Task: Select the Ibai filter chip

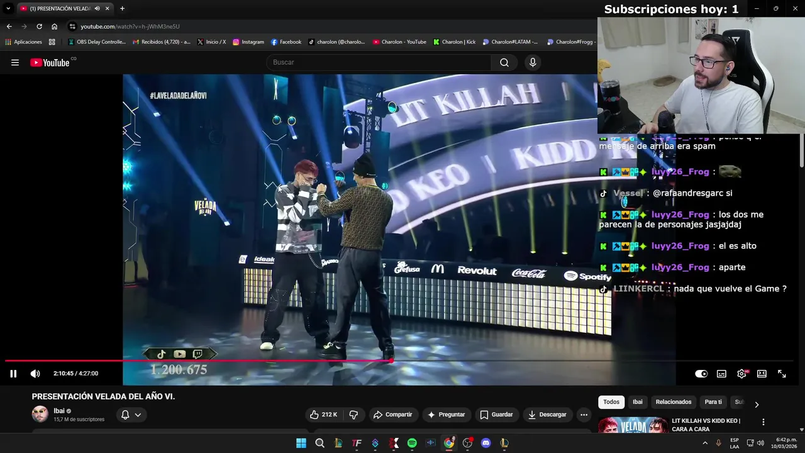Action: 638,402
